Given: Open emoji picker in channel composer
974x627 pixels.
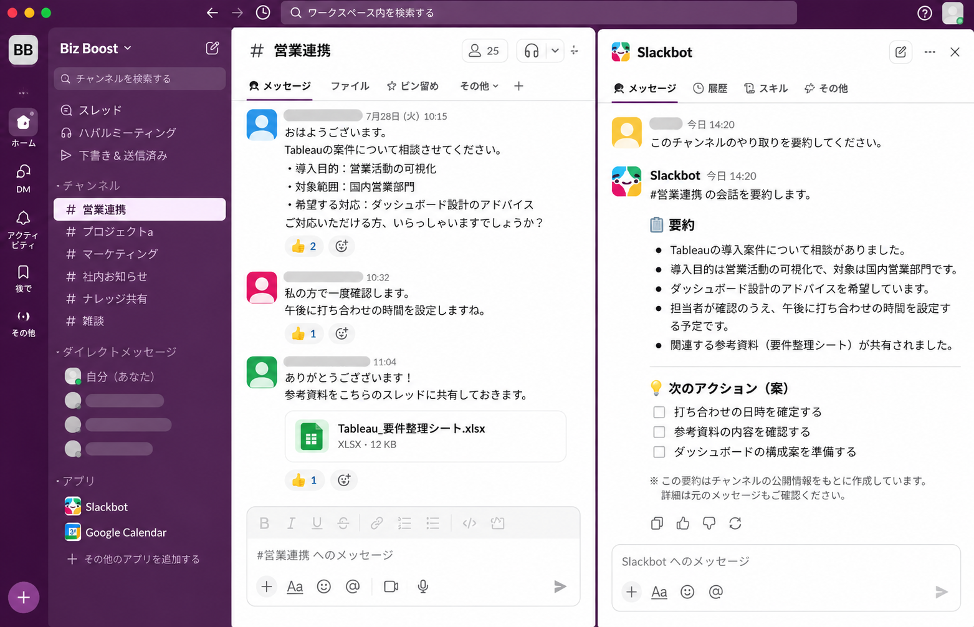Looking at the screenshot, I should pos(324,586).
